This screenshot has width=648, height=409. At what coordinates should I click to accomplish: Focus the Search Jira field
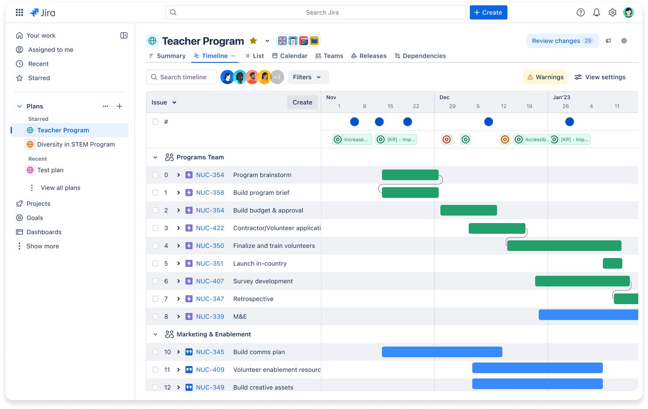coord(316,12)
